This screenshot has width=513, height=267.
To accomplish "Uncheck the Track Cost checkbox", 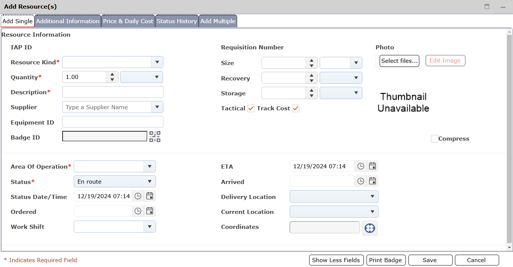I will [x=296, y=108].
